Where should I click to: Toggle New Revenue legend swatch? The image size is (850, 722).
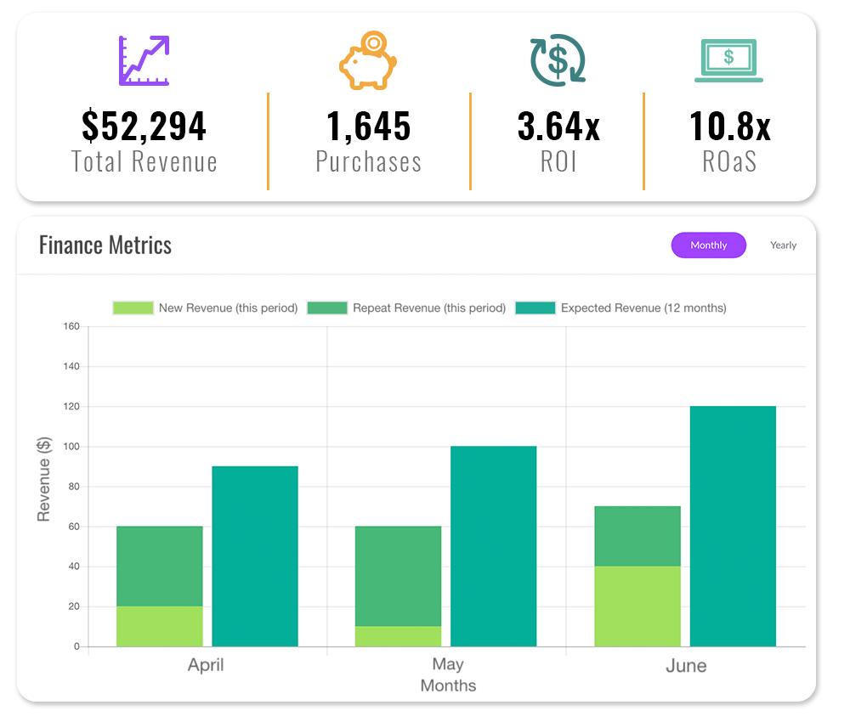click(133, 308)
